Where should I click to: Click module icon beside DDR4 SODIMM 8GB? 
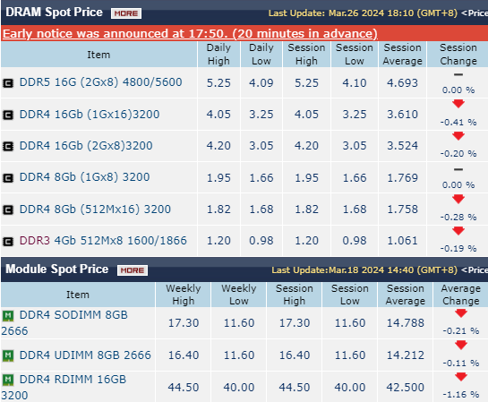pyautogui.click(x=8, y=316)
